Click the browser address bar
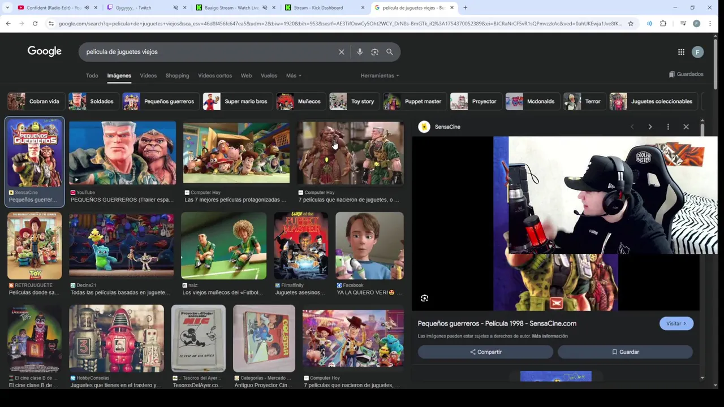This screenshot has height=407, width=724. [x=339, y=23]
